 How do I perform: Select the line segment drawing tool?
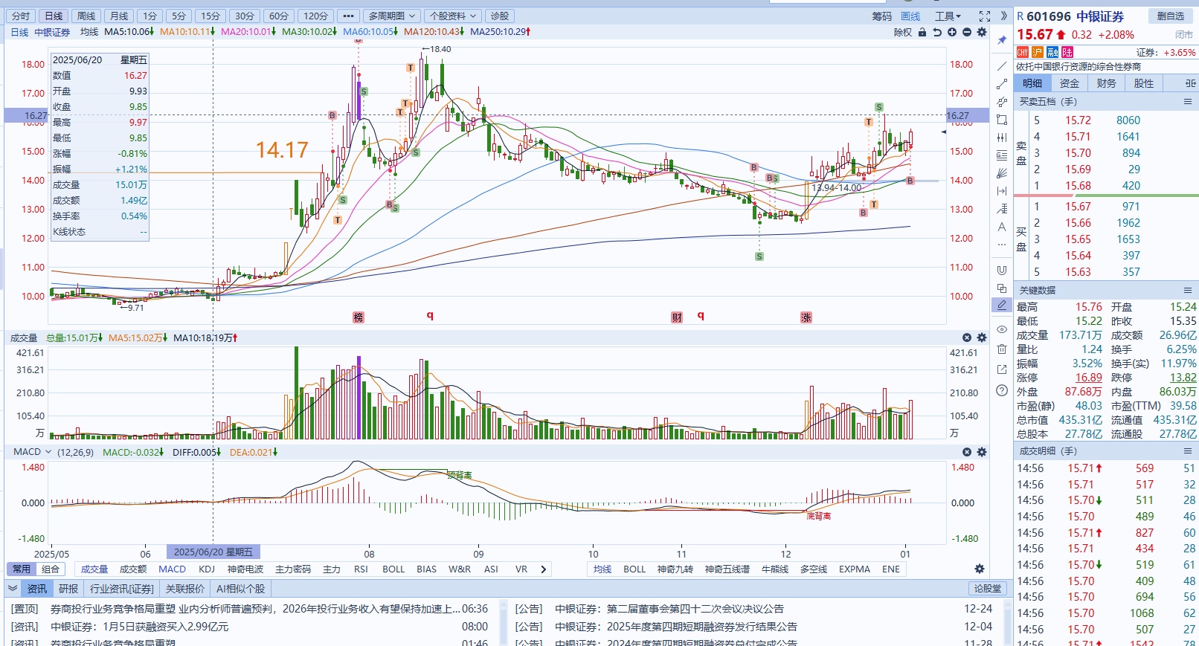click(1002, 84)
